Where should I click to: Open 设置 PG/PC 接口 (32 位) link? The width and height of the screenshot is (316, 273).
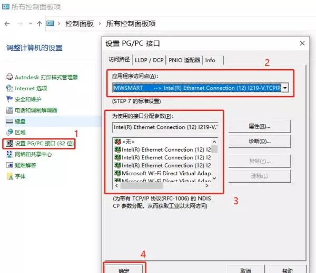coord(44,143)
